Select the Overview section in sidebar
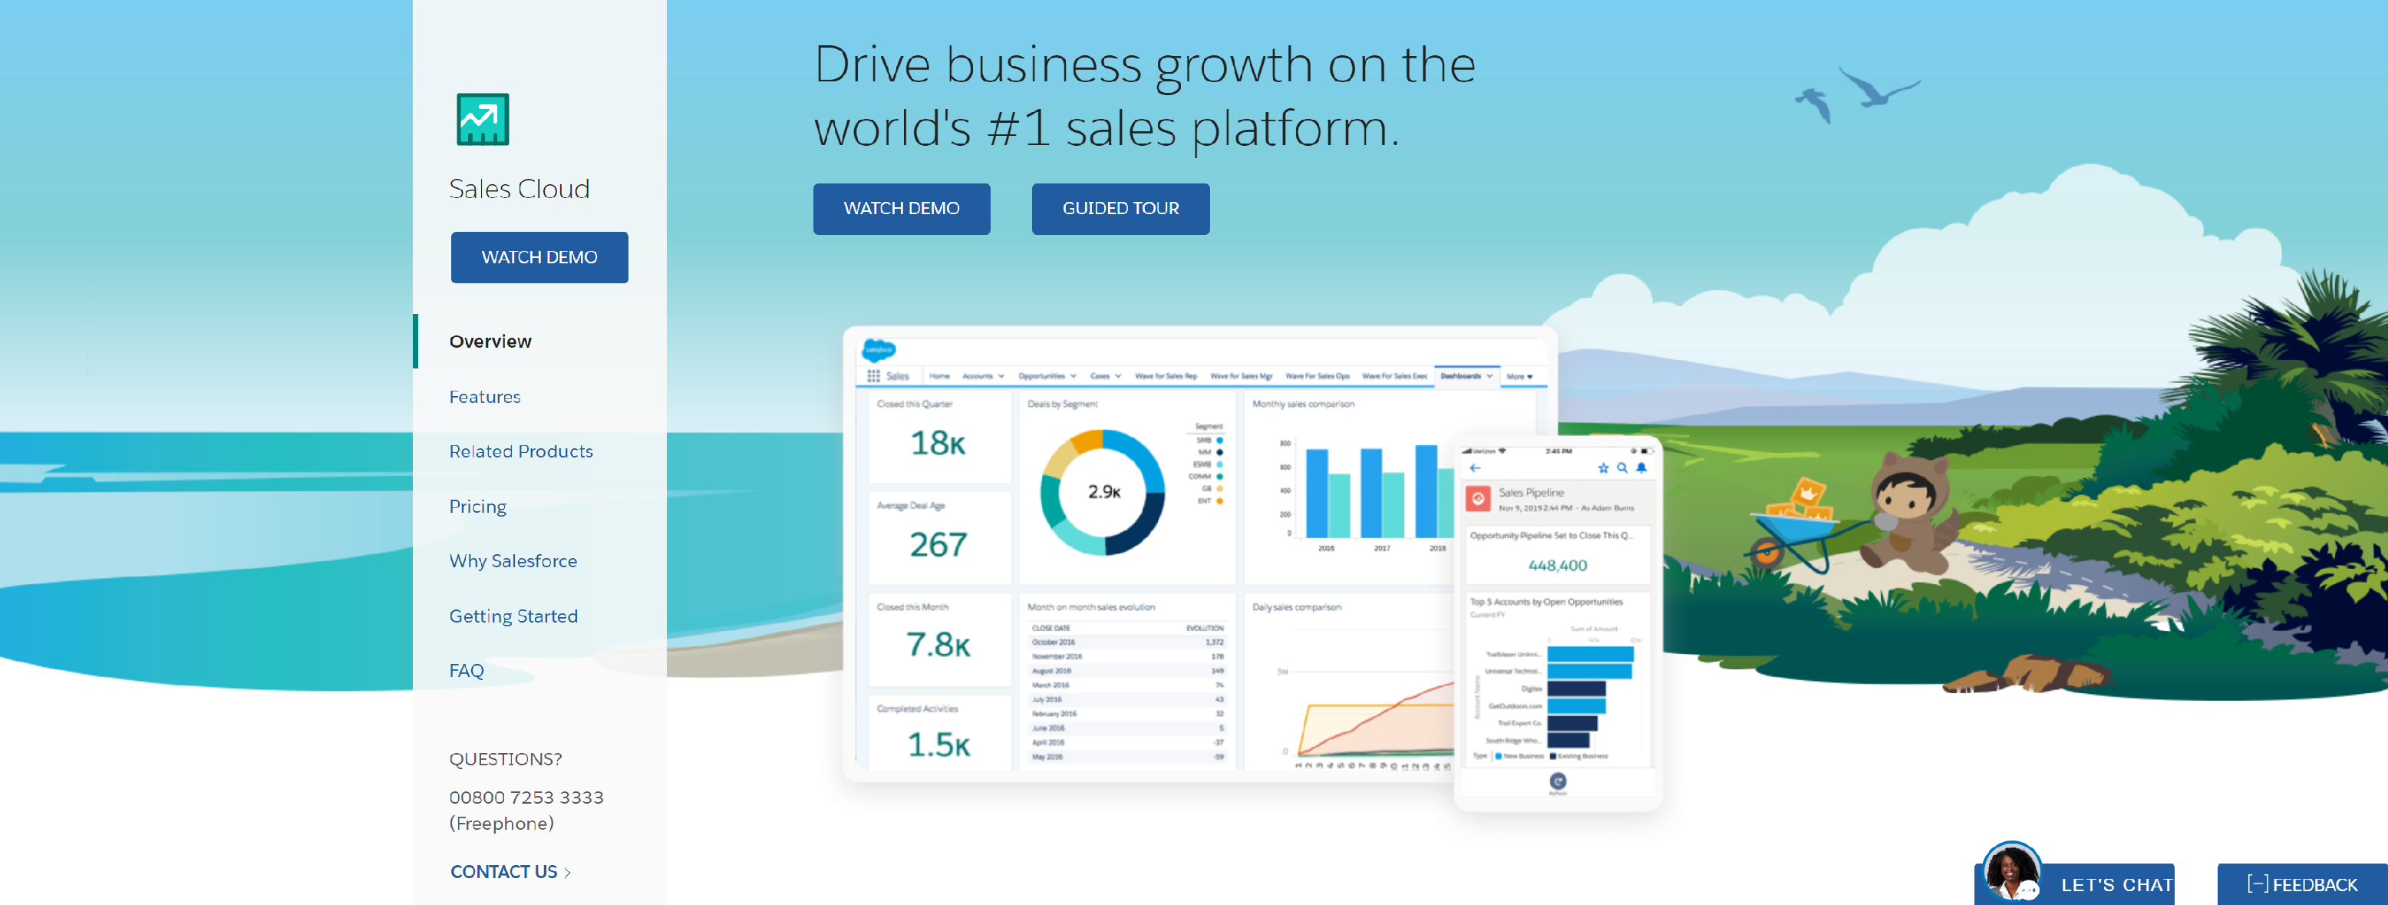This screenshot has width=2388, height=905. [x=490, y=342]
